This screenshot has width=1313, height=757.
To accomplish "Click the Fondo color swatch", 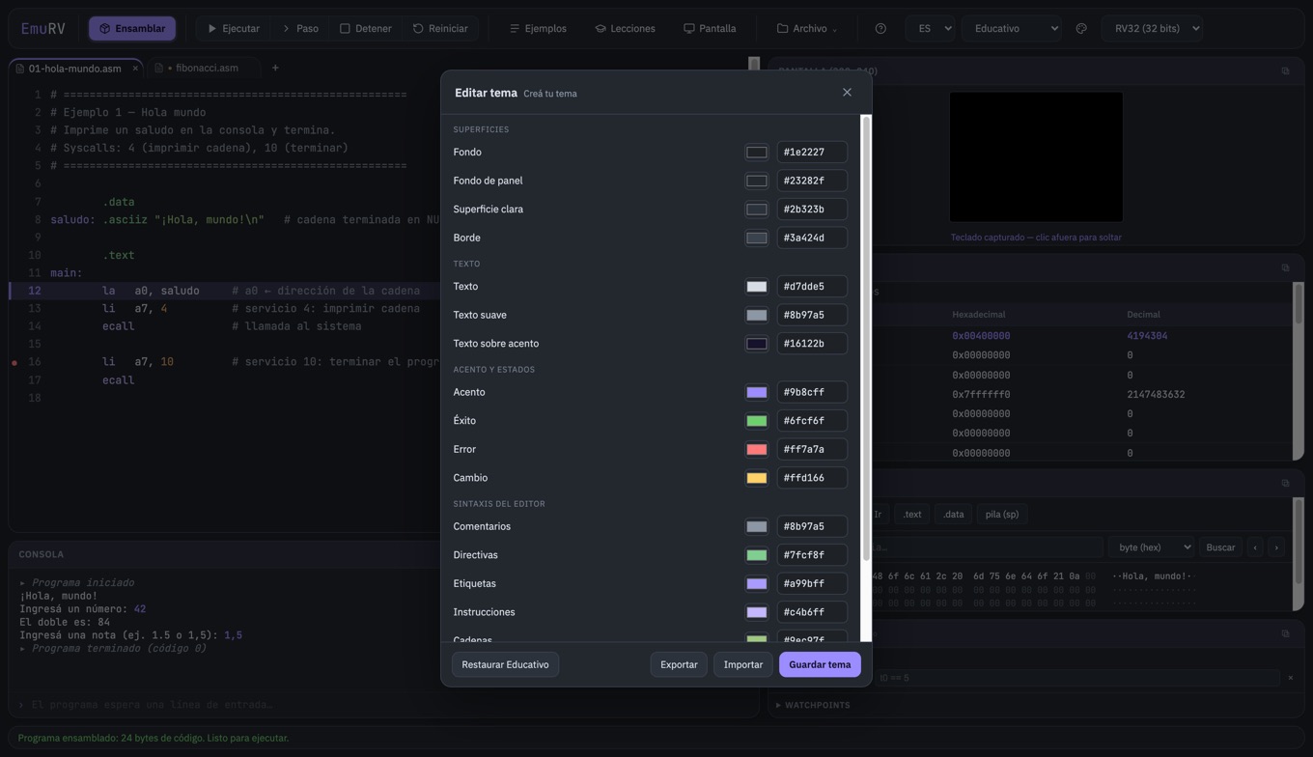I will pos(757,153).
